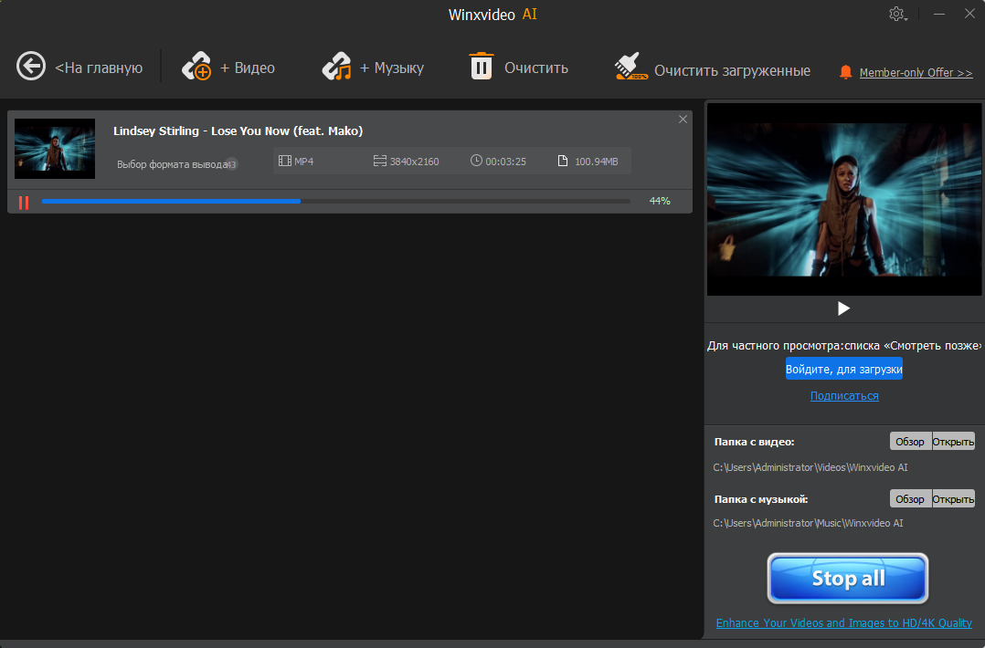Click the title Lindsey Stirling - Lose You Now
This screenshot has width=985, height=648.
238,131
